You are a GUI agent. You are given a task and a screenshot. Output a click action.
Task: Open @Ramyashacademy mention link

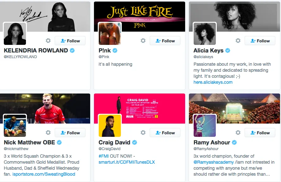[x=214, y=162]
